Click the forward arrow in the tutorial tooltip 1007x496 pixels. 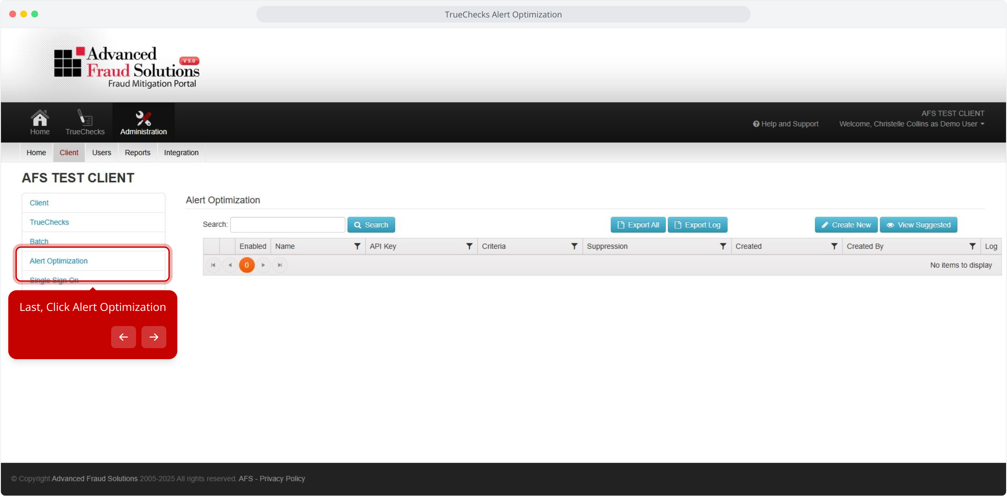[154, 337]
